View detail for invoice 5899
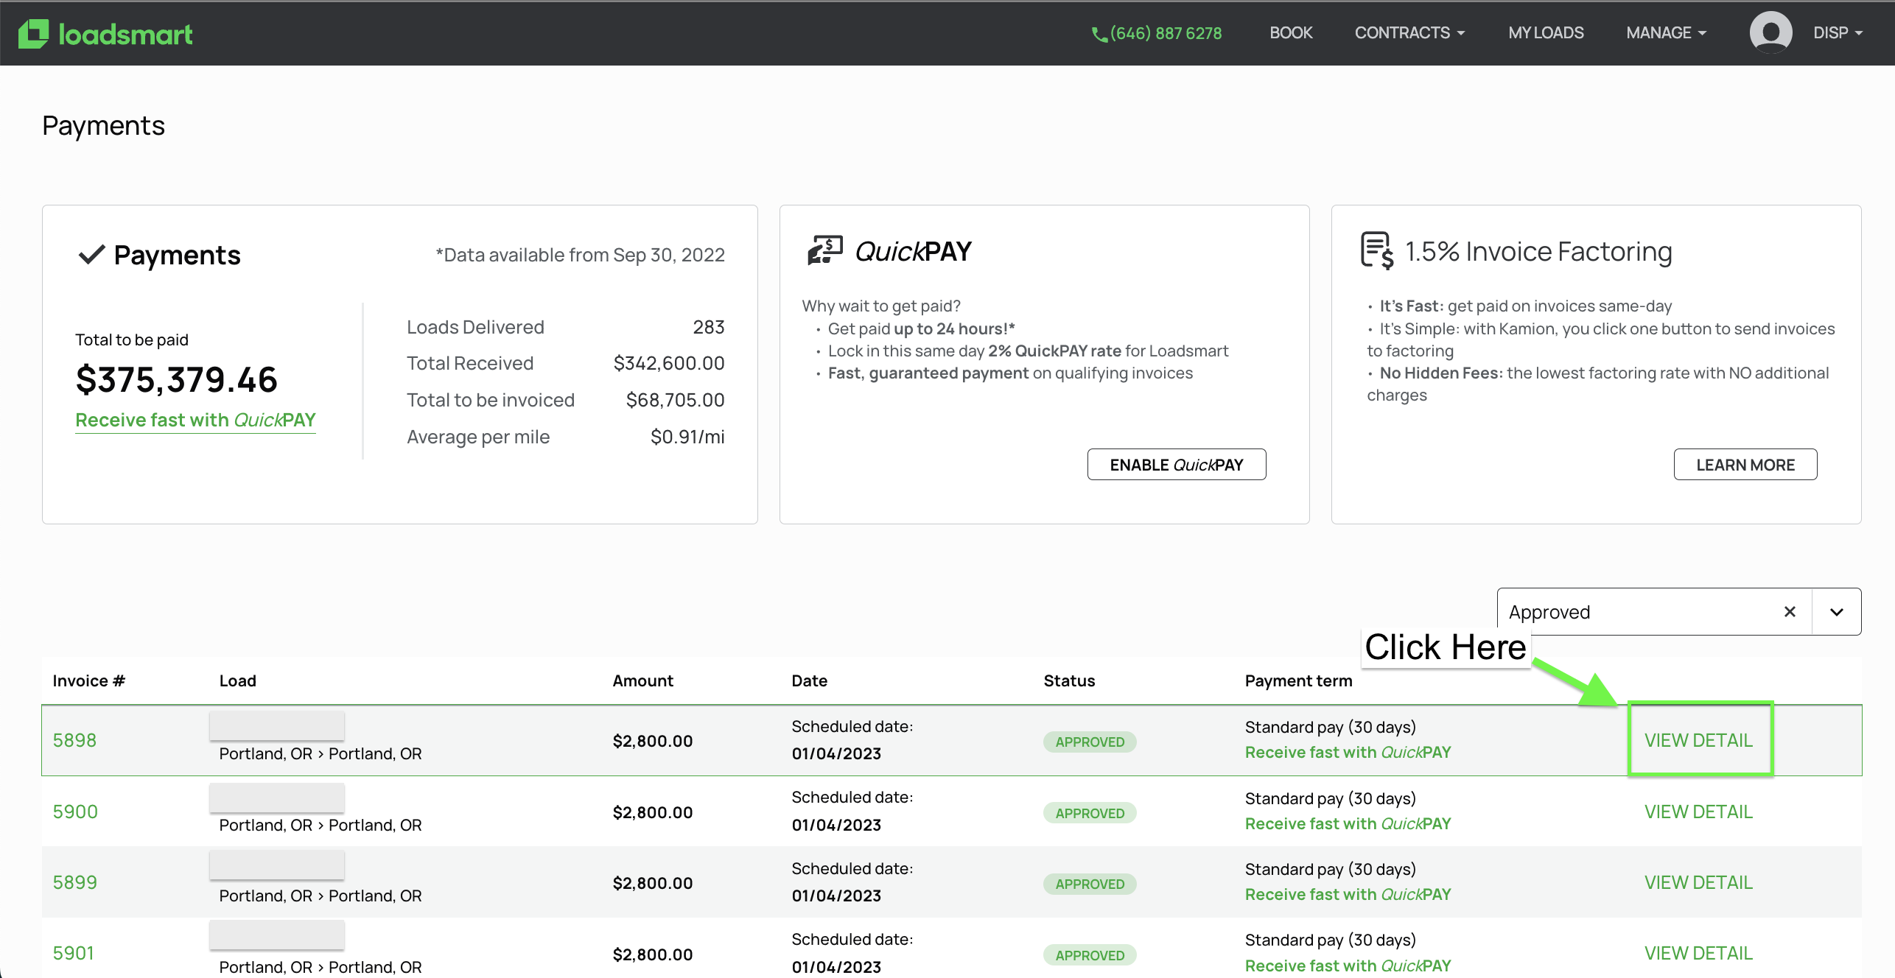 coord(1698,882)
